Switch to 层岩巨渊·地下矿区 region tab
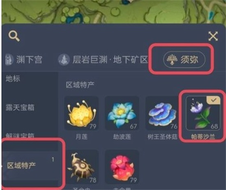Screen dimensions: 226x190 [x=103, y=60]
